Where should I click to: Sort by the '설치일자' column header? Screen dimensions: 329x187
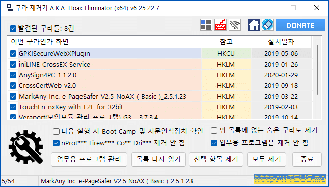pyautogui.click(x=281, y=42)
